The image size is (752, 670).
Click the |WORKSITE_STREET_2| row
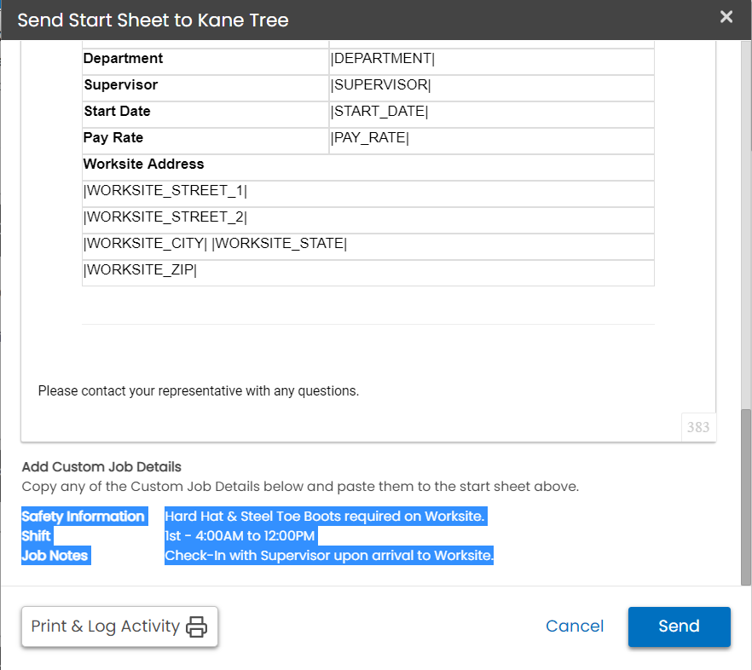[165, 217]
